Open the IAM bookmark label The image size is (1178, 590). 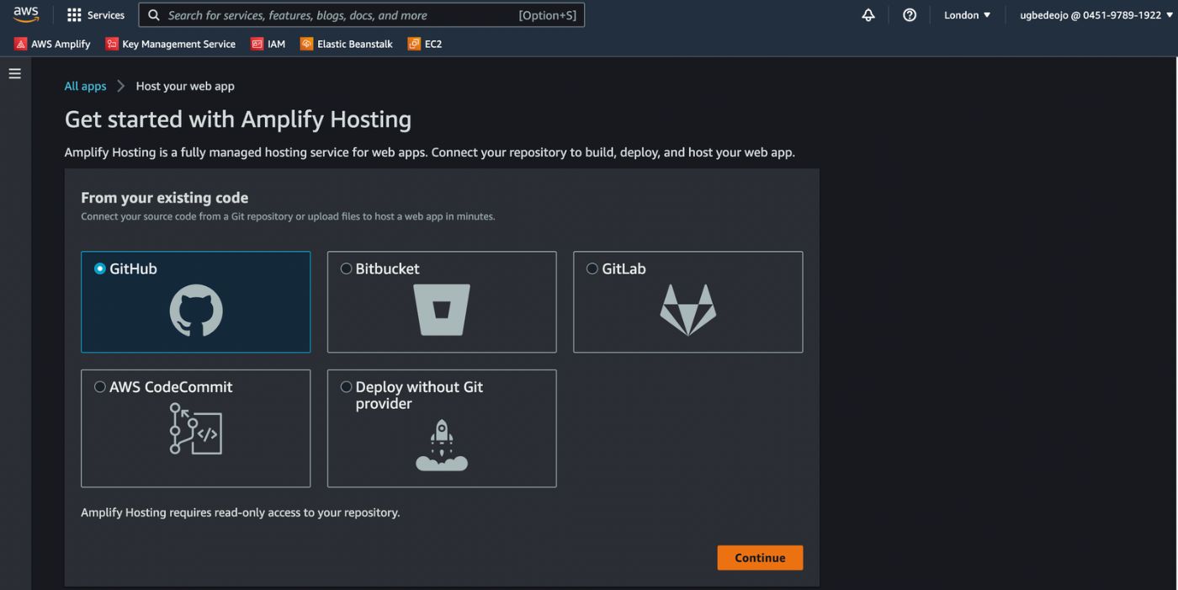click(277, 44)
